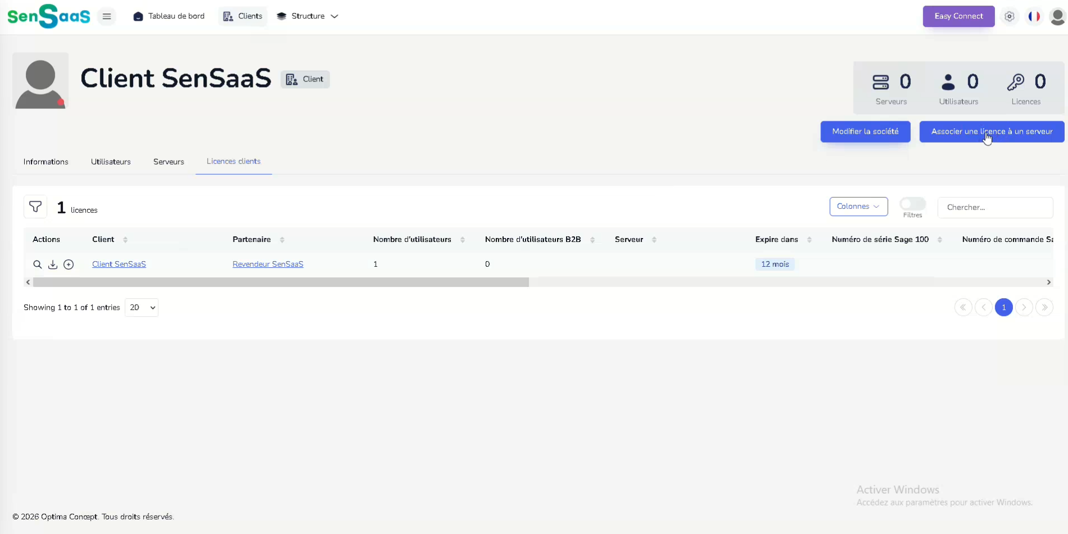Toggle the Filtres switch
1068x534 pixels.
point(912,204)
